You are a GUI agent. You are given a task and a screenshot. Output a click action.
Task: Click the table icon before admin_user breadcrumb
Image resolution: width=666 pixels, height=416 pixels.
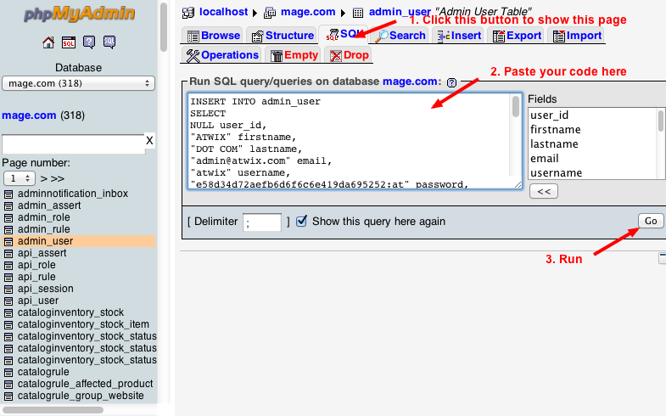coord(358,13)
